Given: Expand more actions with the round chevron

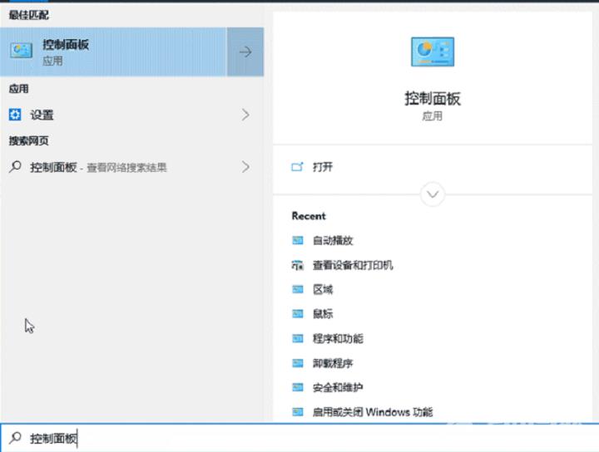Looking at the screenshot, I should click(433, 194).
